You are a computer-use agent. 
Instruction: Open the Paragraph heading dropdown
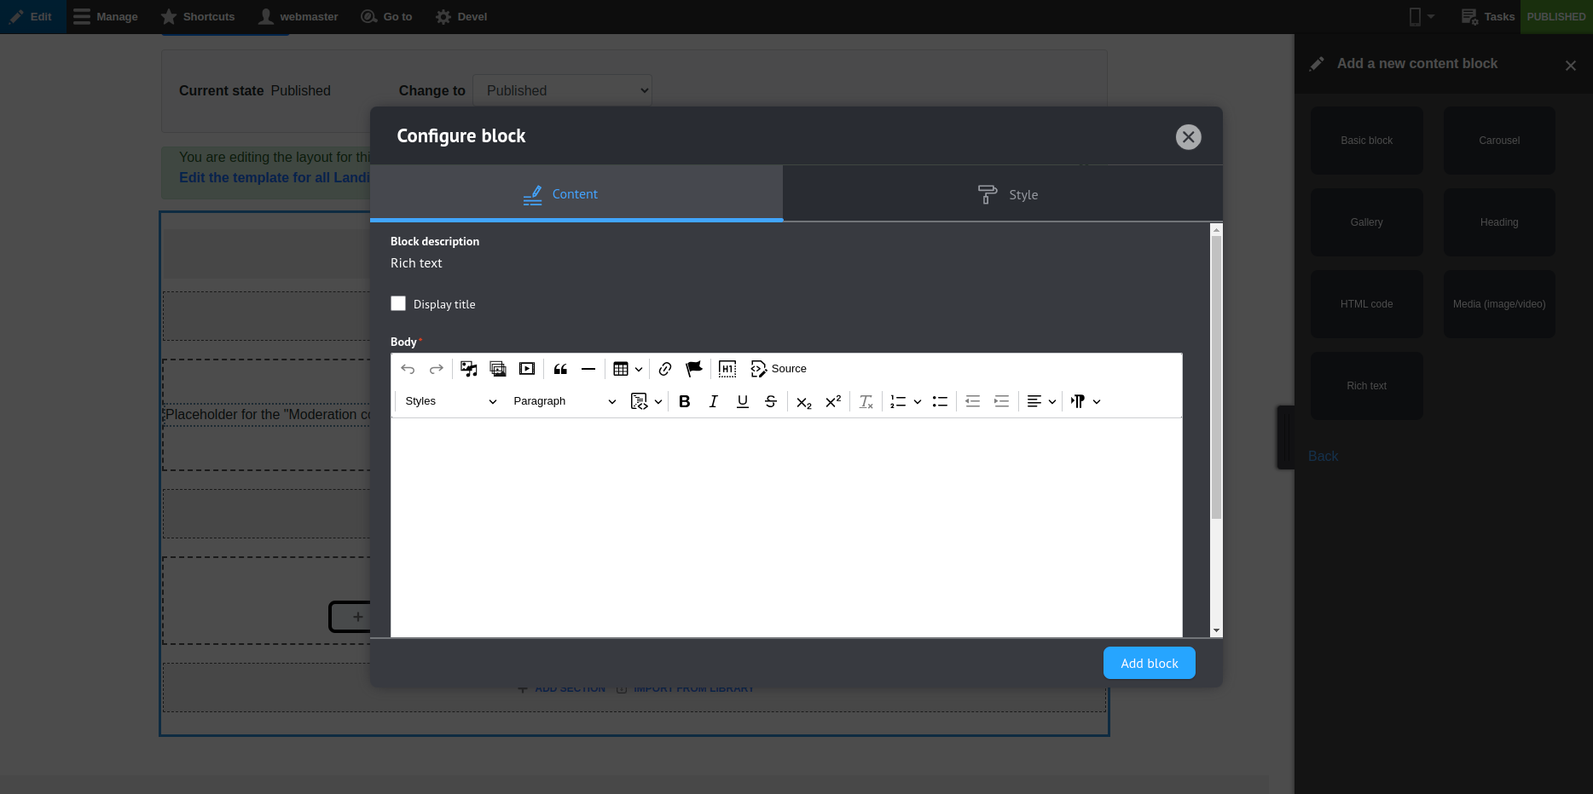pos(564,401)
